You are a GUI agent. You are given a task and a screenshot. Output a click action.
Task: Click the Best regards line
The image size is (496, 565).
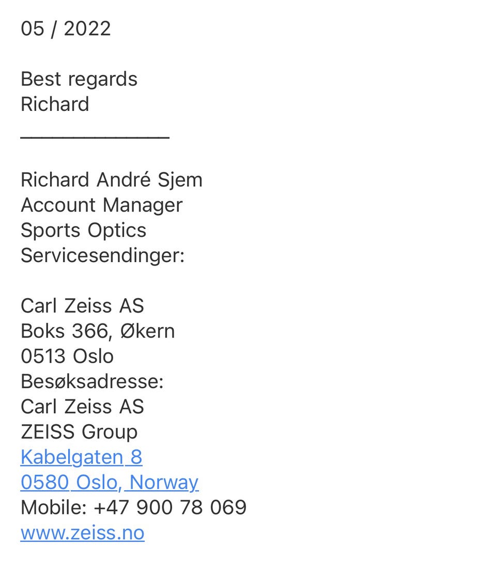[x=79, y=79]
